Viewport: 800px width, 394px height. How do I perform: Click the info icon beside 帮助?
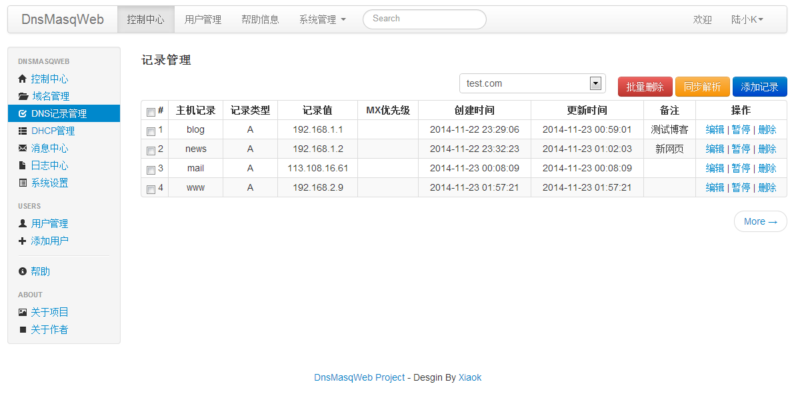[23, 271]
